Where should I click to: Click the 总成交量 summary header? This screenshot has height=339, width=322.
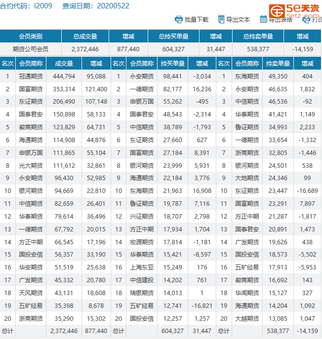point(85,37)
